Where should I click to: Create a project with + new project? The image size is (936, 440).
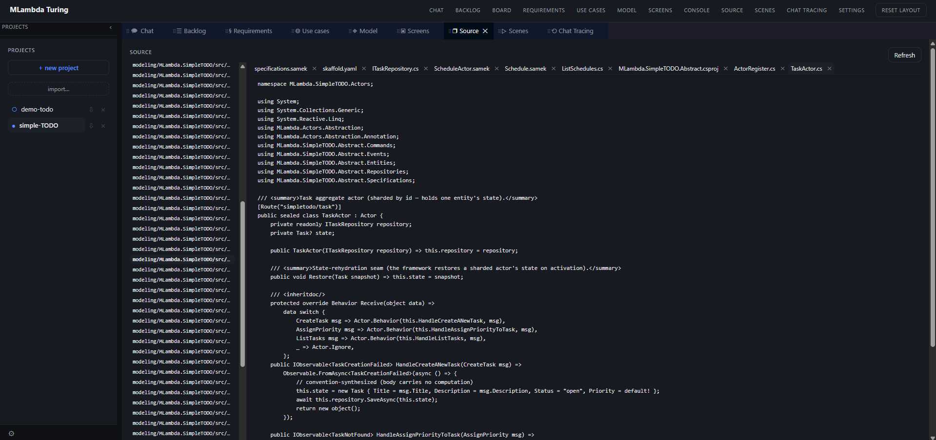59,68
